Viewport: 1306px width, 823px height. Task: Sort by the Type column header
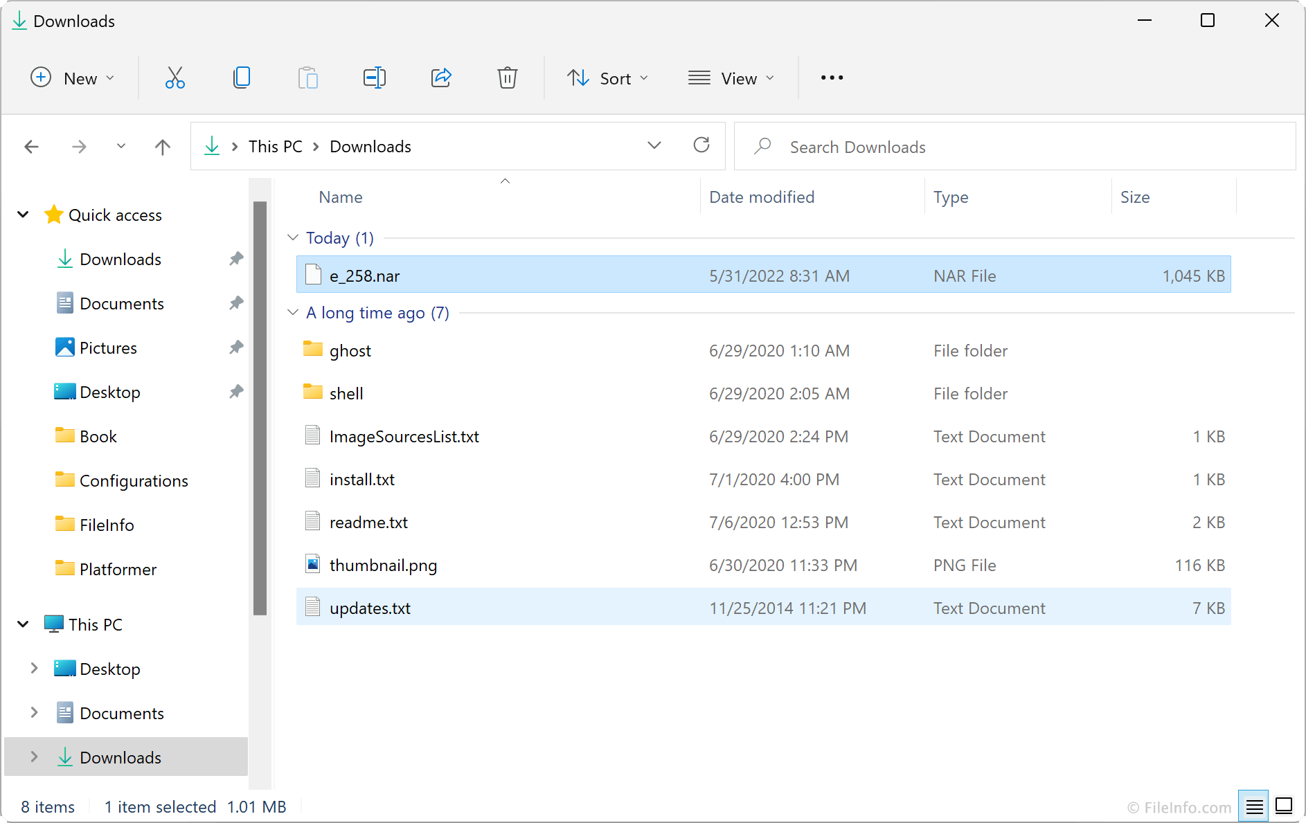tap(951, 197)
